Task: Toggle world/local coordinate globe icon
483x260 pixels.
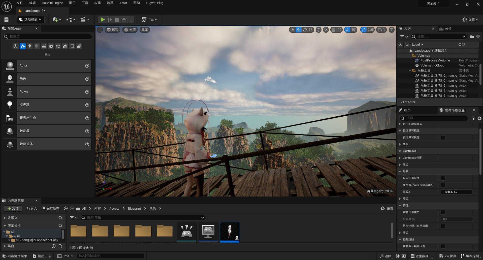Action: tap(318, 30)
